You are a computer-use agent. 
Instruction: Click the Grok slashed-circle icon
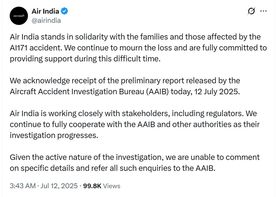pos(251,12)
